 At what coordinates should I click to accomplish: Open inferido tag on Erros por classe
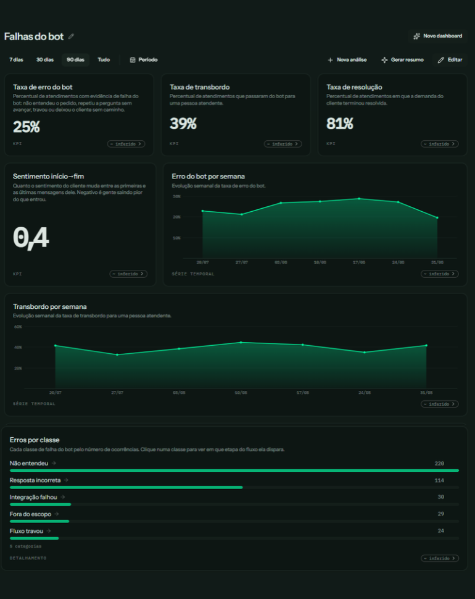pyautogui.click(x=439, y=558)
